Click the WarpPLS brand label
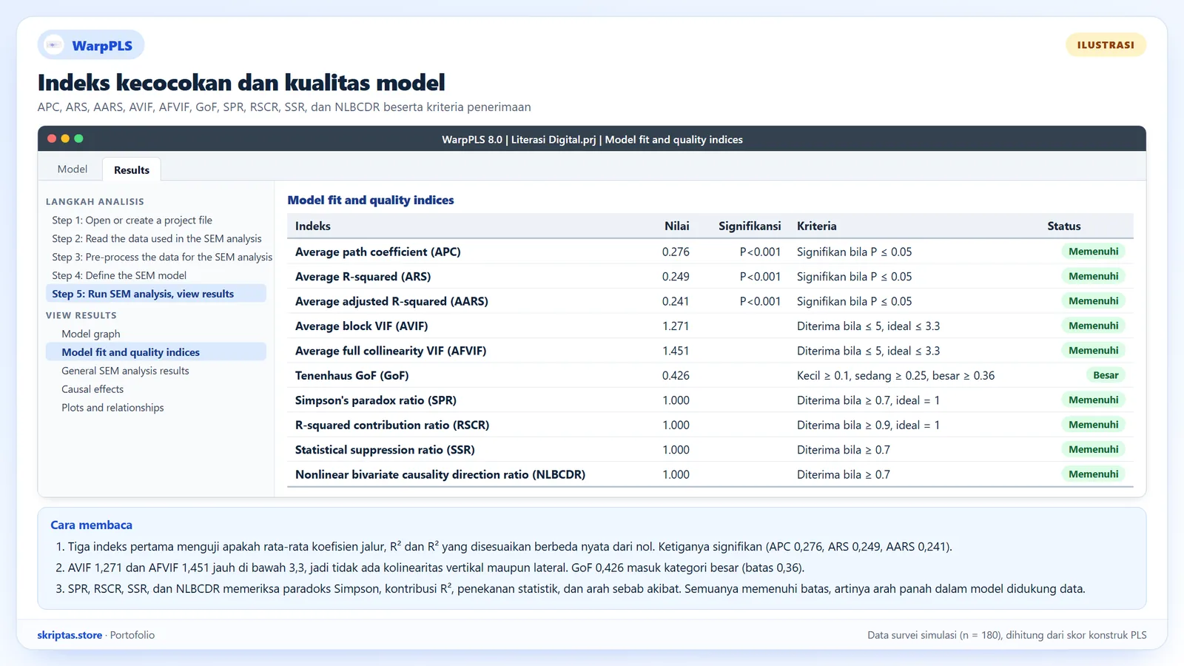The height and width of the screenshot is (666, 1184). [102, 46]
